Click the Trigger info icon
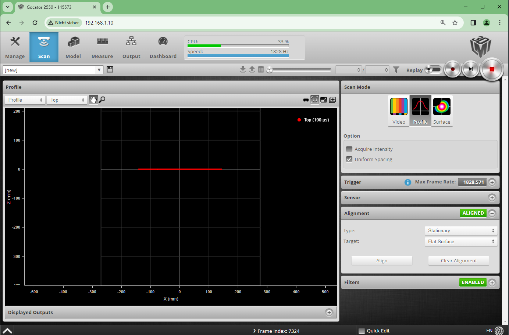Viewport: 509px width, 335px height. point(408,182)
